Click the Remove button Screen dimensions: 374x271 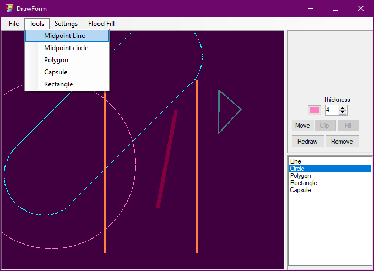pos(342,142)
